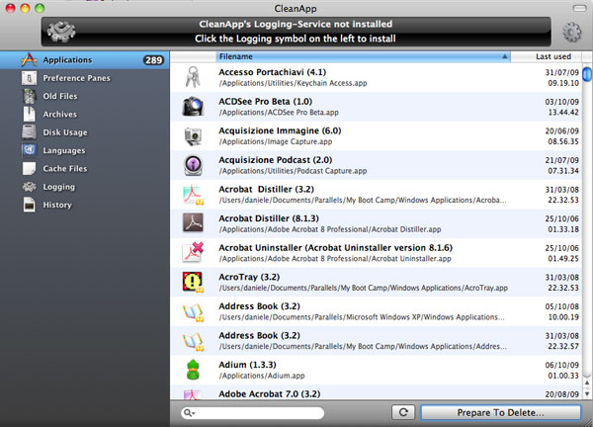This screenshot has height=427, width=593.
Task: Open search magnifier dropdown
Action: coord(189,413)
